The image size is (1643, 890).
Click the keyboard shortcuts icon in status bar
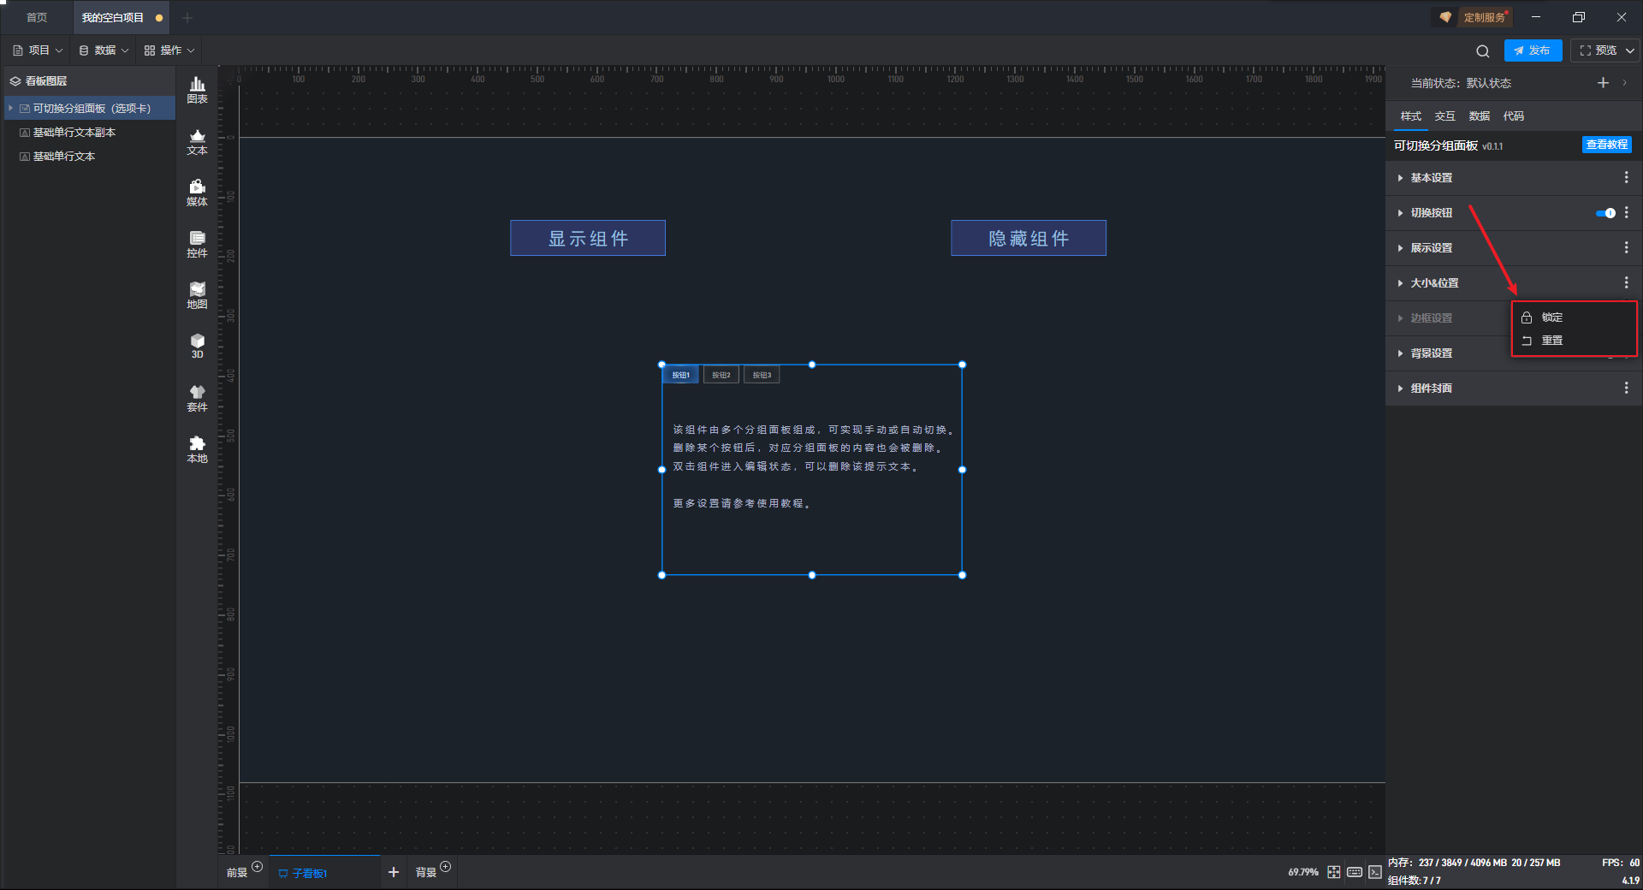click(1354, 872)
